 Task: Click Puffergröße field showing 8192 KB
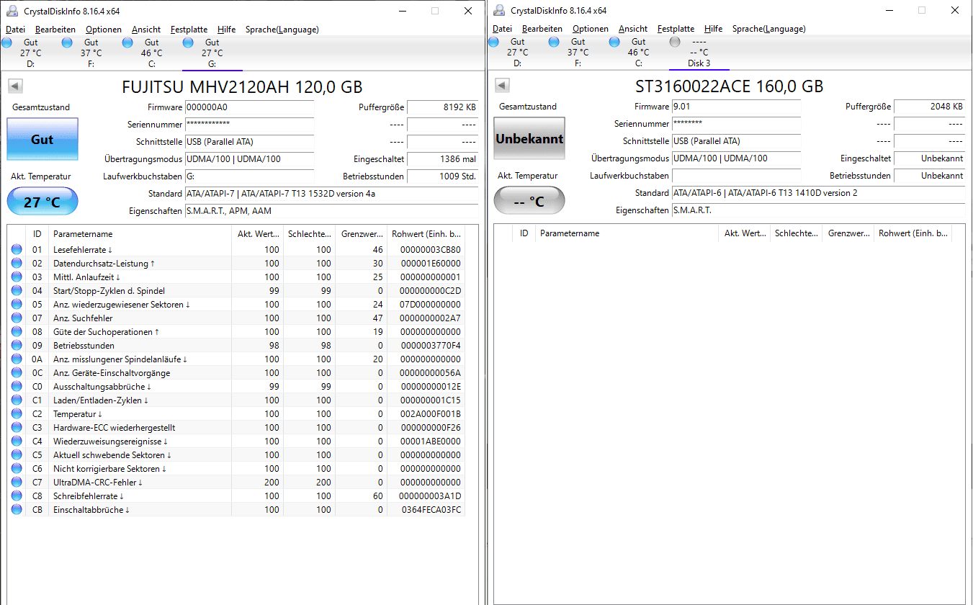[442, 107]
